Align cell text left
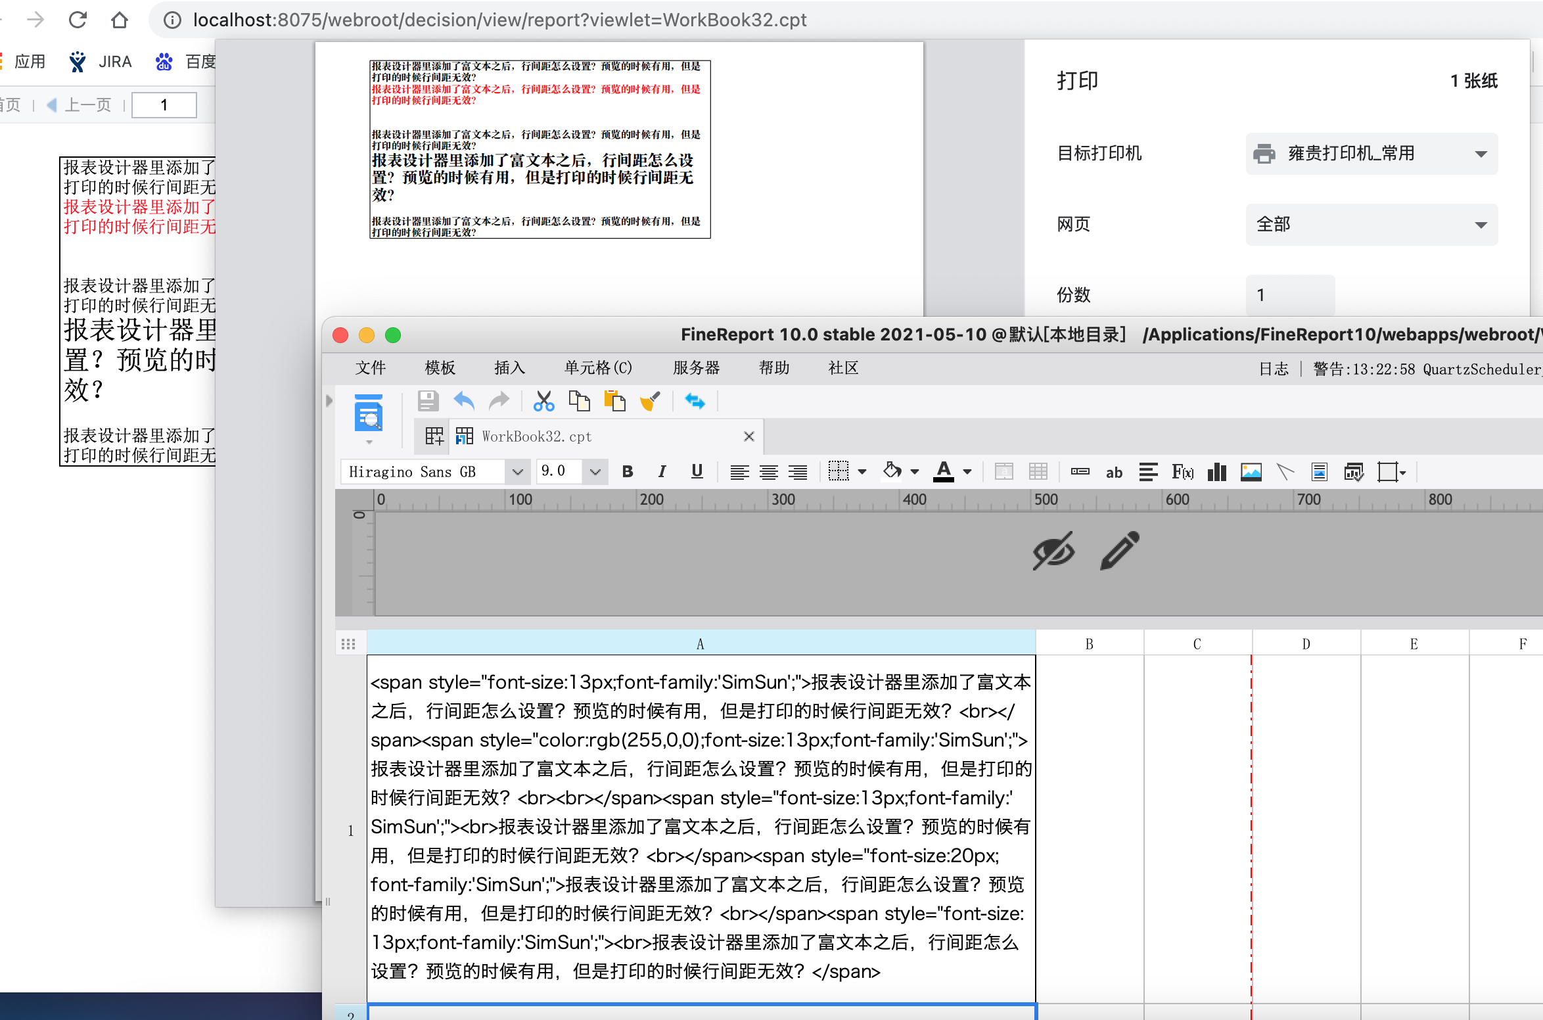Screen dimensions: 1543x1020 739,472
